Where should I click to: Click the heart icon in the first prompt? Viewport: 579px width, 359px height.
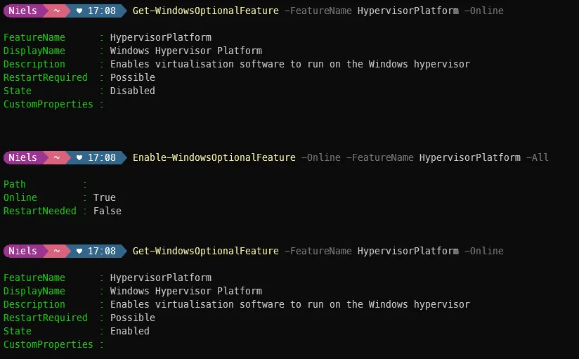pyautogui.click(x=79, y=11)
